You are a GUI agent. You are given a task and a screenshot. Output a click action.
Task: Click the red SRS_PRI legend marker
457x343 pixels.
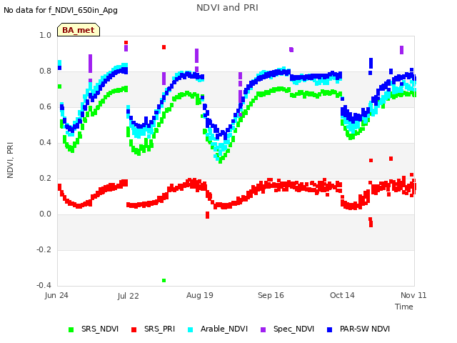[134, 329]
